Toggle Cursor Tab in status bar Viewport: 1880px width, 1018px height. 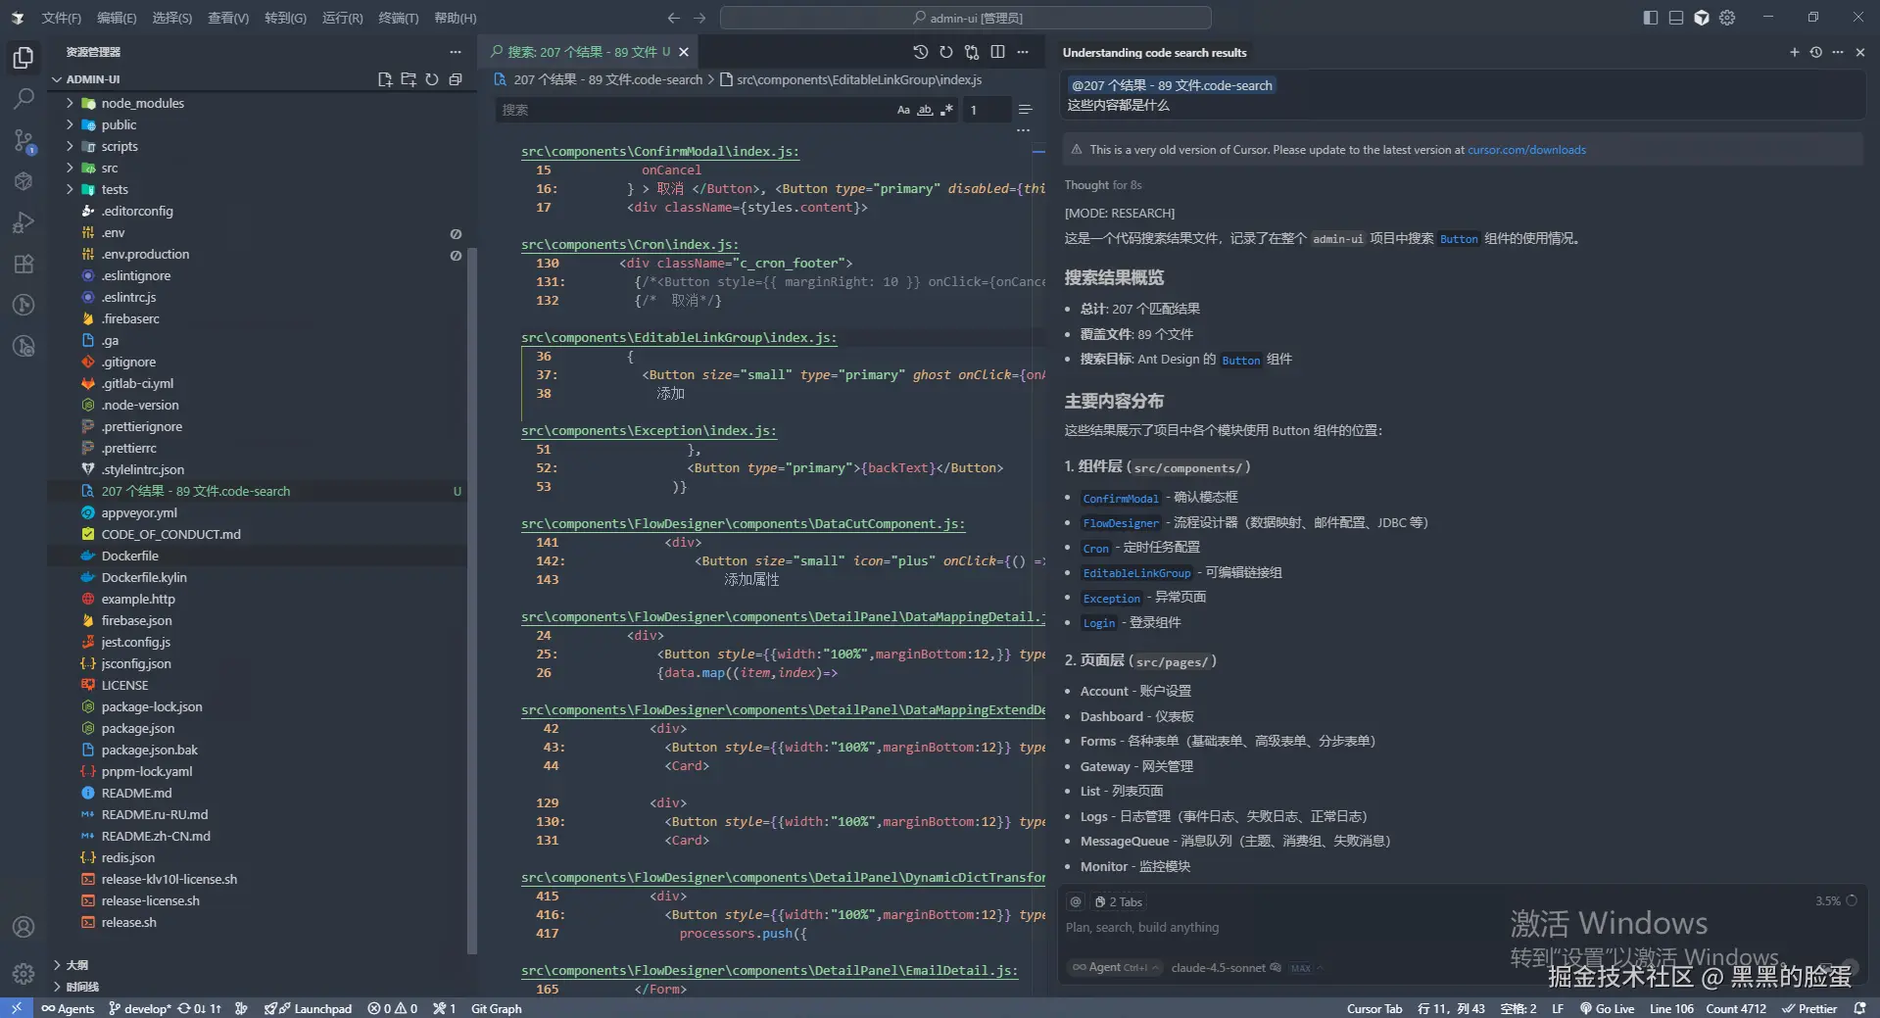1374,1008
